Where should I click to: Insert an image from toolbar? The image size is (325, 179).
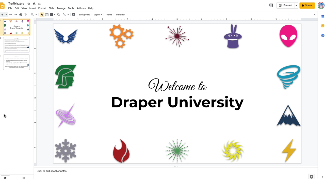coord(52,15)
